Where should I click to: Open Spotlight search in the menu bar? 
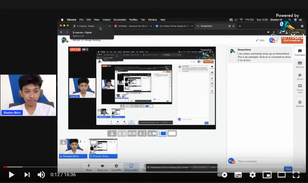pyautogui.click(x=290, y=19)
